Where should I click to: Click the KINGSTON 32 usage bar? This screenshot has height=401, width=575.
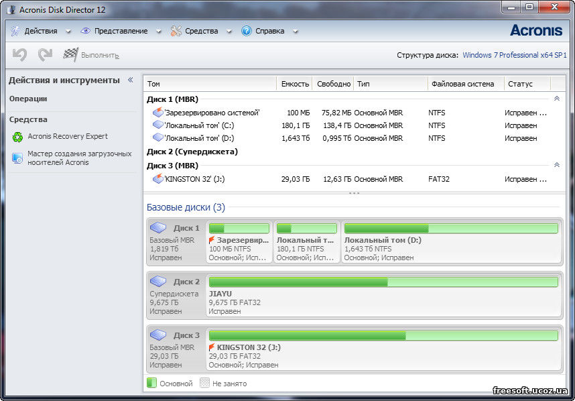[x=383, y=335]
